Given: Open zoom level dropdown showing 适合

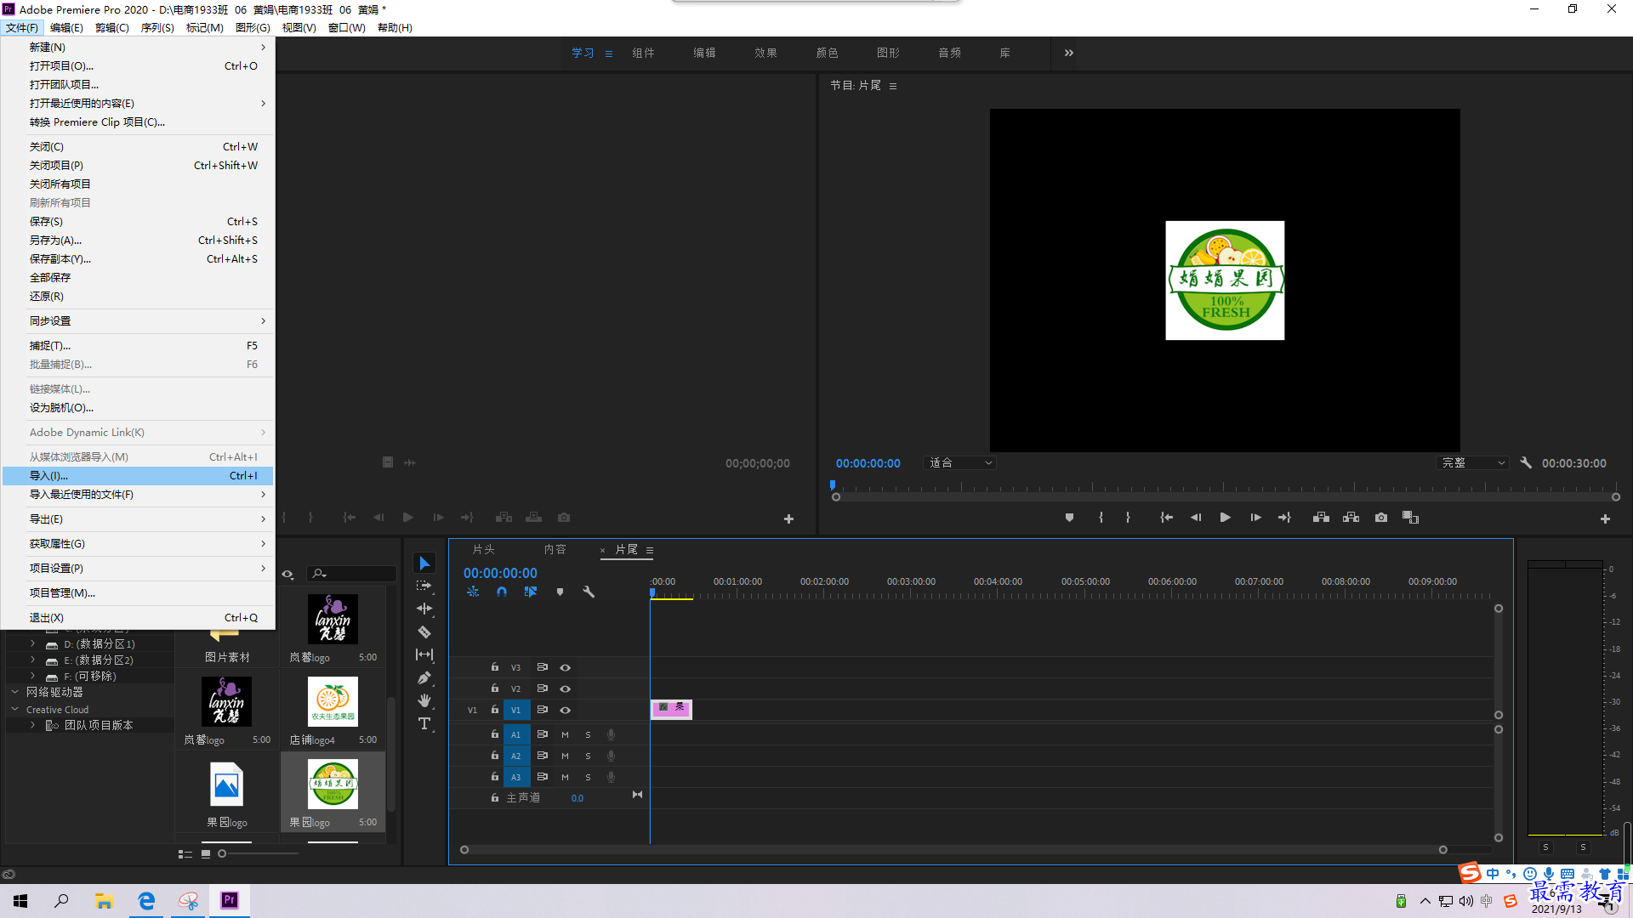Looking at the screenshot, I should [959, 463].
